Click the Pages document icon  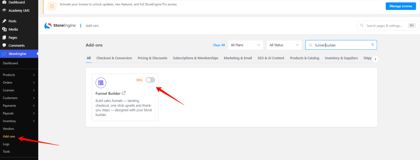[x=4, y=38]
